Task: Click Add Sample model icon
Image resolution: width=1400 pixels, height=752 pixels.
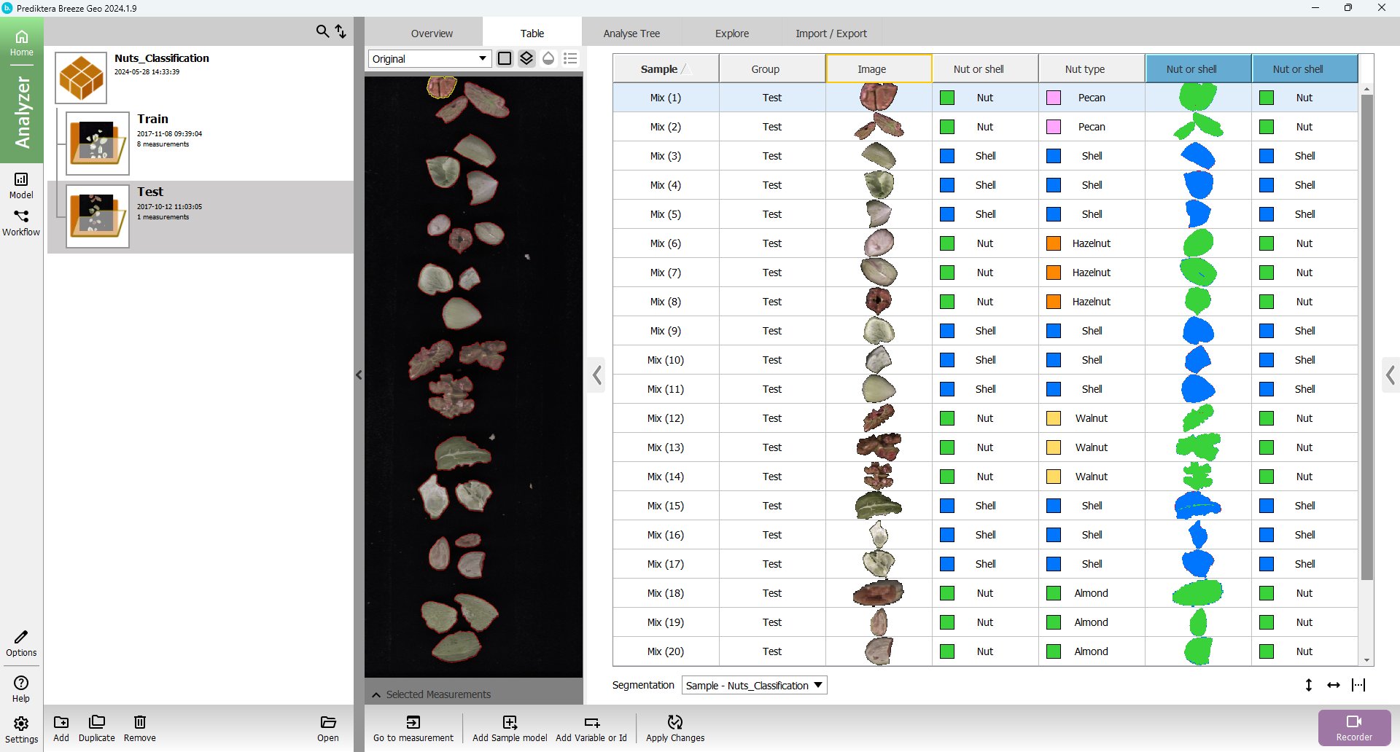Action: [x=510, y=722]
